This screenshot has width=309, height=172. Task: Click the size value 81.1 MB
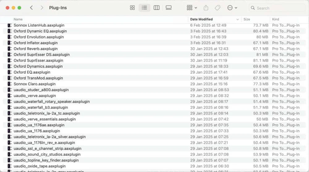261,60
